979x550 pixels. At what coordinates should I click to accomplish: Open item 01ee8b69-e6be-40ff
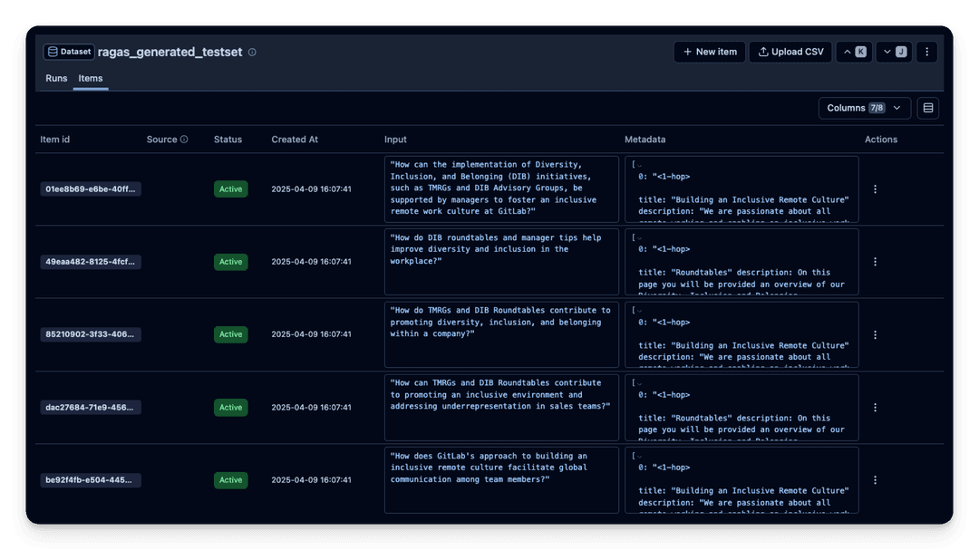click(91, 189)
